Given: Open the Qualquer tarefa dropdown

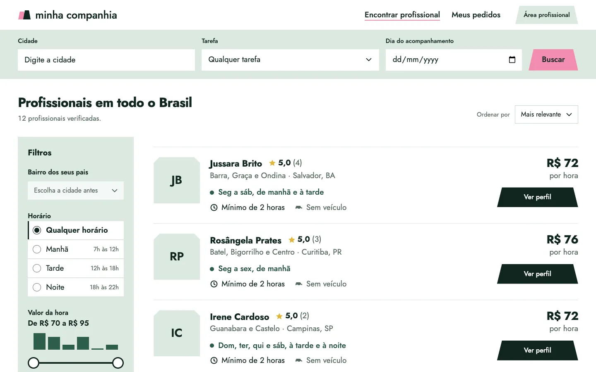Looking at the screenshot, I should point(290,60).
